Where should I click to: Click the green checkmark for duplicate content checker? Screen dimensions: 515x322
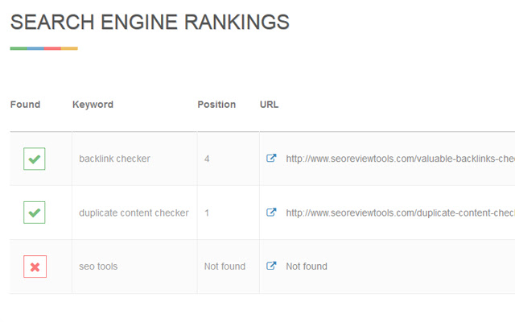click(35, 213)
